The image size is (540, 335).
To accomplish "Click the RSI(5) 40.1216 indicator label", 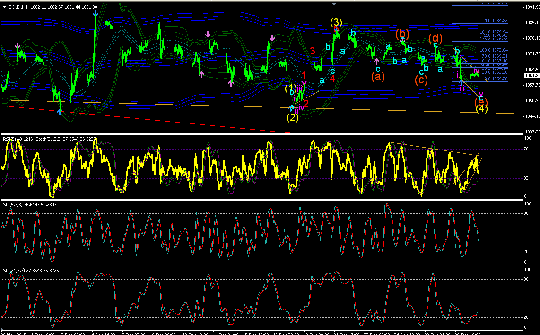I will coord(18,139).
